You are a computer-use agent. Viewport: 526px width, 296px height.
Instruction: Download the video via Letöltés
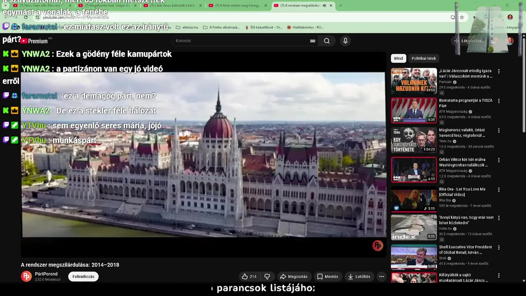(359, 277)
